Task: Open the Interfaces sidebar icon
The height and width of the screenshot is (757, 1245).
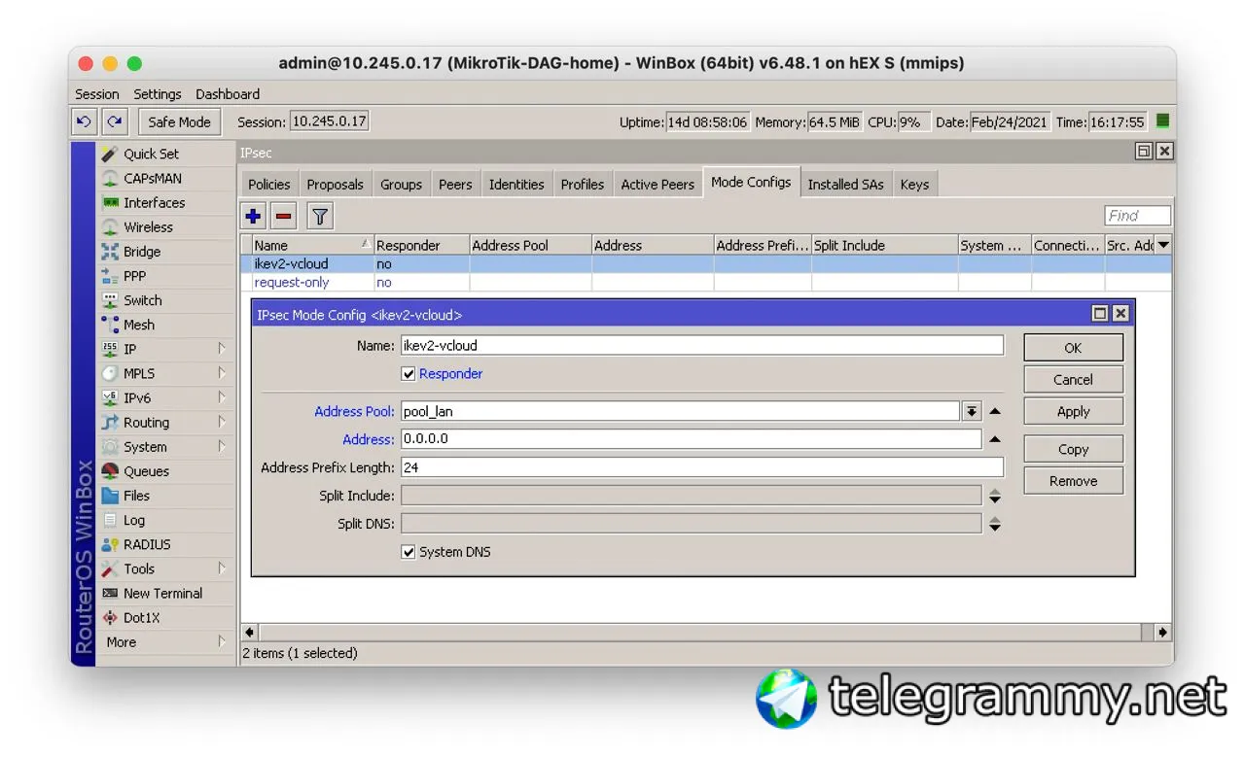Action: (111, 203)
